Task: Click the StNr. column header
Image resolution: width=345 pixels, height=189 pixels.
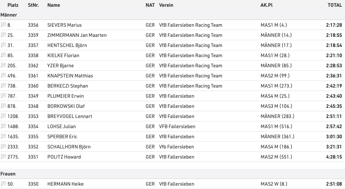Action: click(x=33, y=5)
